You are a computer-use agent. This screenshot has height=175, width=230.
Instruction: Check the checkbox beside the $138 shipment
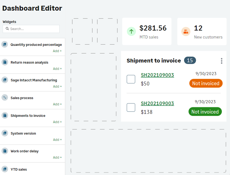point(131,107)
